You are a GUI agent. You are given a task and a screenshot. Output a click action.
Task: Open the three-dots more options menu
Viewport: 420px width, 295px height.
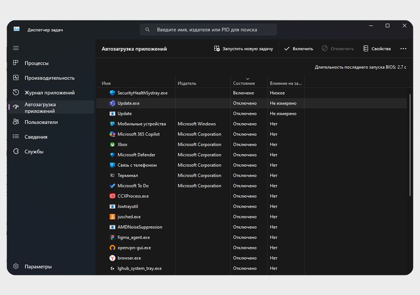[403, 49]
